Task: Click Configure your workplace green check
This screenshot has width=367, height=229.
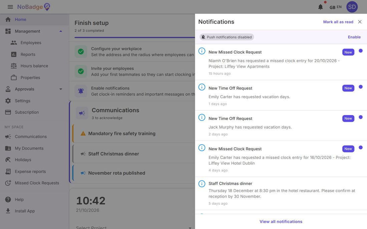Action: [x=81, y=52]
